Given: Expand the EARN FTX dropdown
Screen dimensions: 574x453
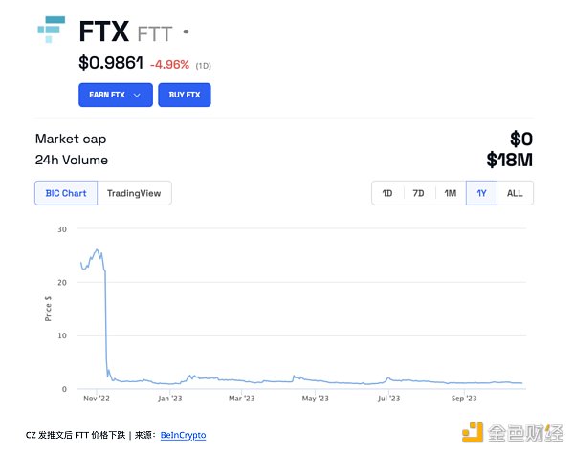Looking at the screenshot, I should (116, 96).
